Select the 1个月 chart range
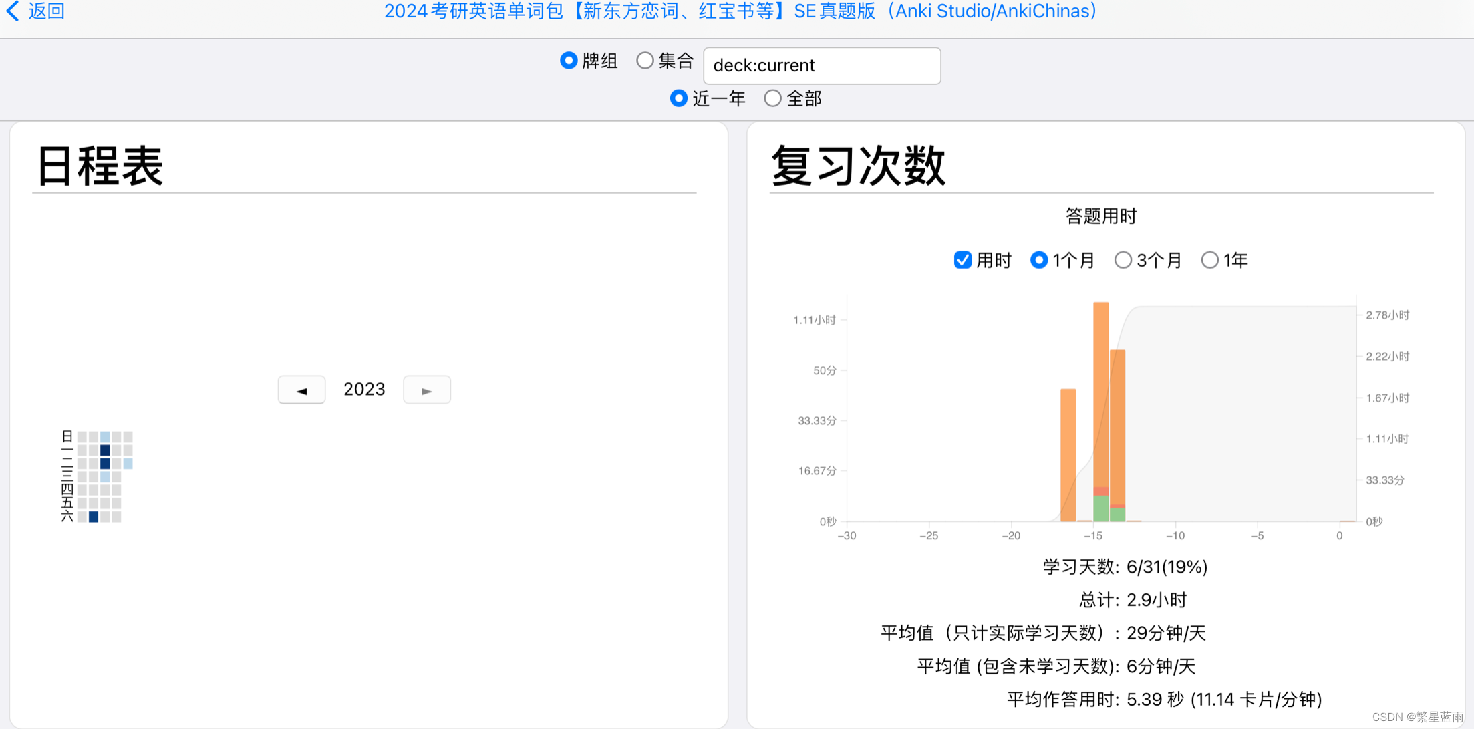The image size is (1474, 729). (x=1038, y=260)
